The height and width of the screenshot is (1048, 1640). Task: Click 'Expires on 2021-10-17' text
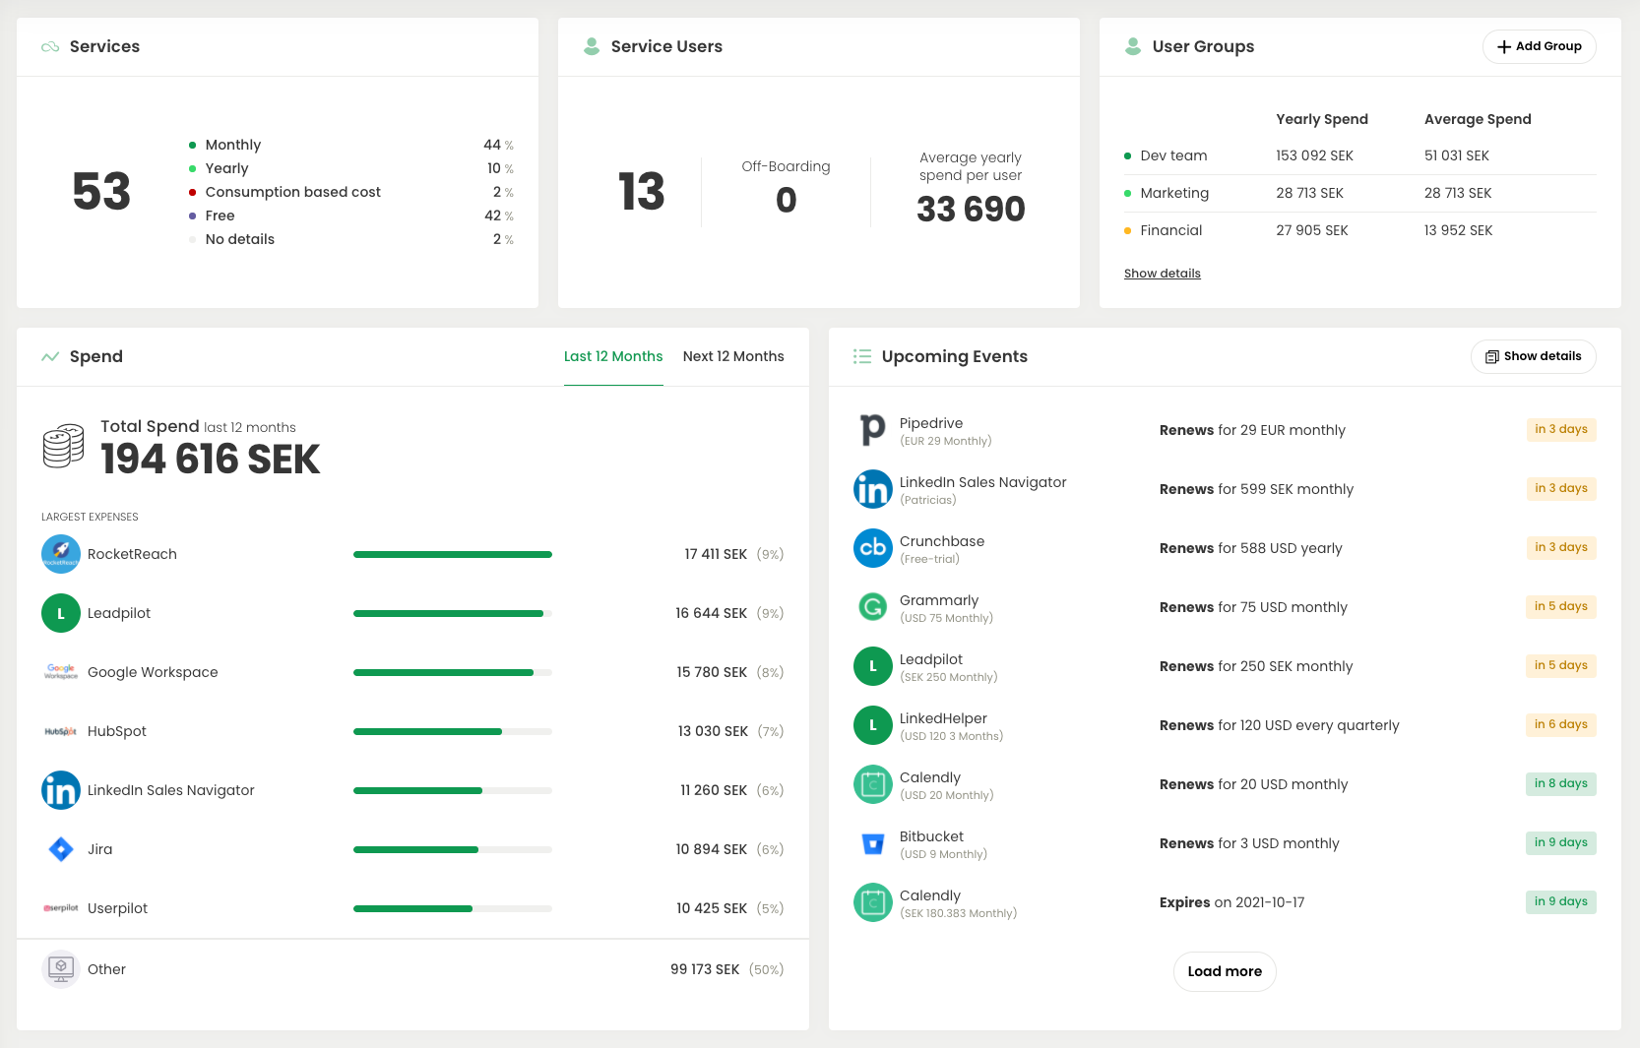[1231, 902]
